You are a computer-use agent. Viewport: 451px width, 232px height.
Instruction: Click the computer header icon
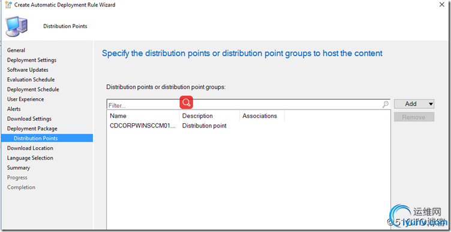point(16,26)
